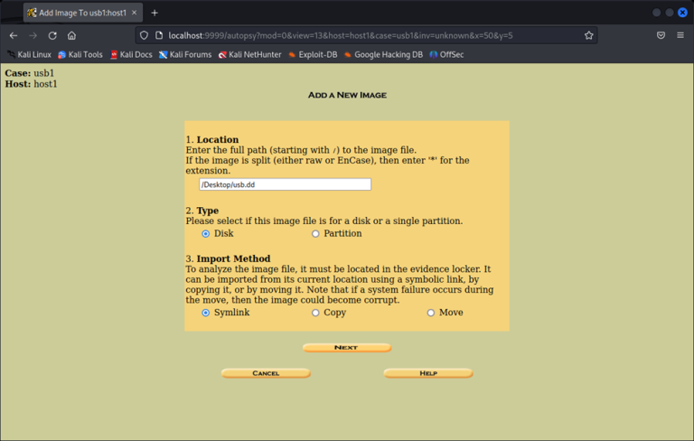This screenshot has width=694, height=441.
Task: Open the Firefox hamburger menu
Action: 680,35
